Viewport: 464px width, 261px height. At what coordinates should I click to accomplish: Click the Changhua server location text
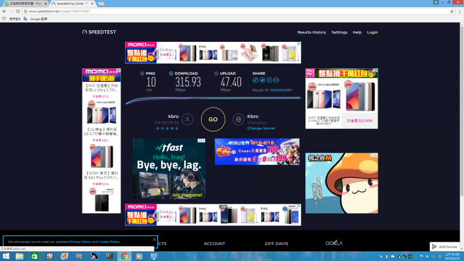(257, 122)
